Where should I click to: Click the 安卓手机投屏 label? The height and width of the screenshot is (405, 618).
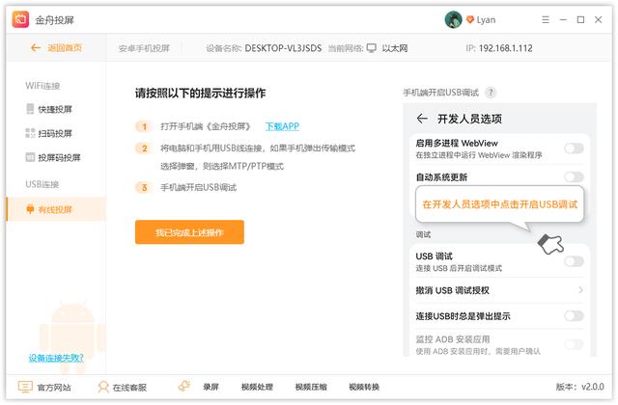click(x=144, y=48)
